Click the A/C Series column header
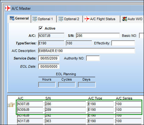Viewport: 144px width, 125px height. (124, 98)
